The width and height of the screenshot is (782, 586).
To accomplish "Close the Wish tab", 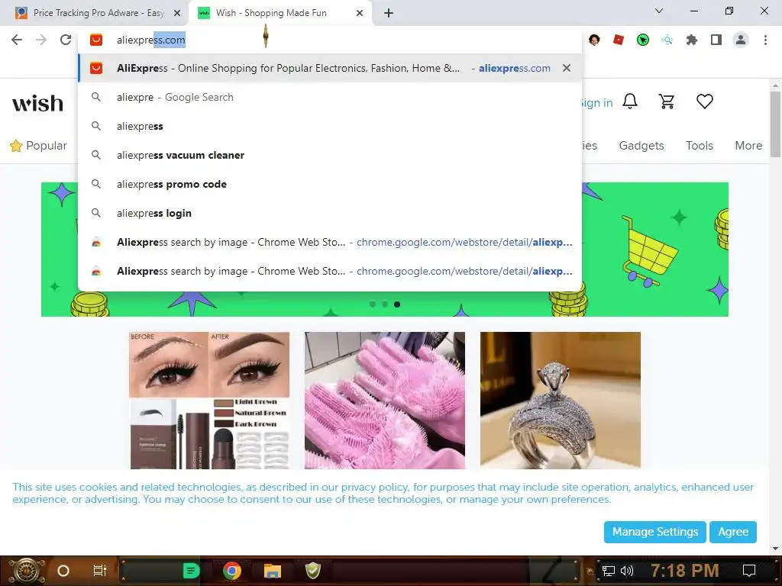I will point(360,13).
